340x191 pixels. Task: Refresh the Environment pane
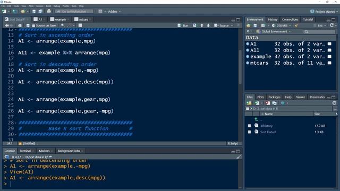331,25
